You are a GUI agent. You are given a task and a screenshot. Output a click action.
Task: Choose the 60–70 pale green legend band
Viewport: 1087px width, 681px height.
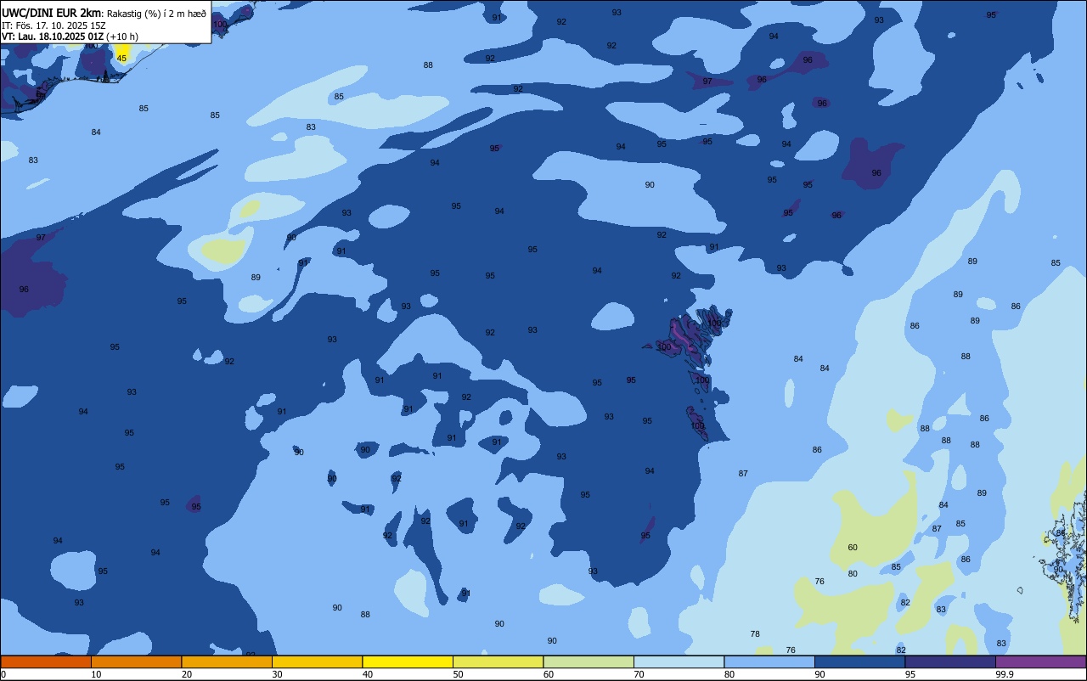pos(589,661)
